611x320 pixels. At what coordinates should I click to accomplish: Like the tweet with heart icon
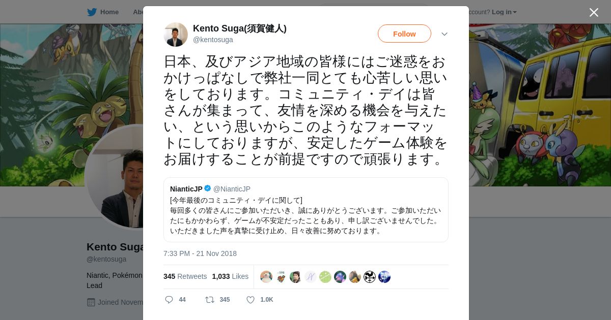(251, 300)
